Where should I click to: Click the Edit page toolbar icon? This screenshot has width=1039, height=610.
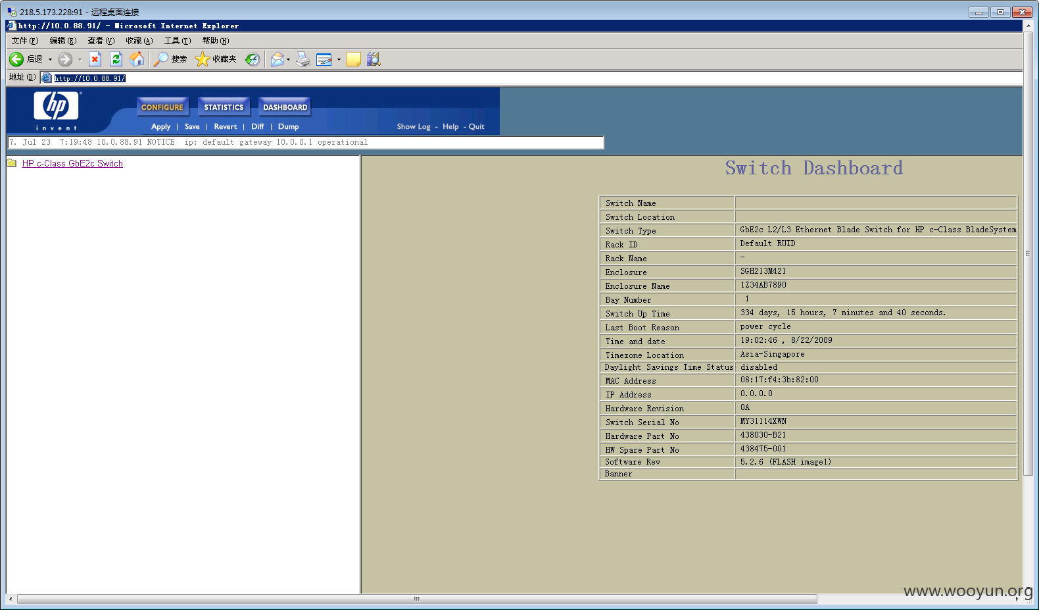pyautogui.click(x=324, y=59)
